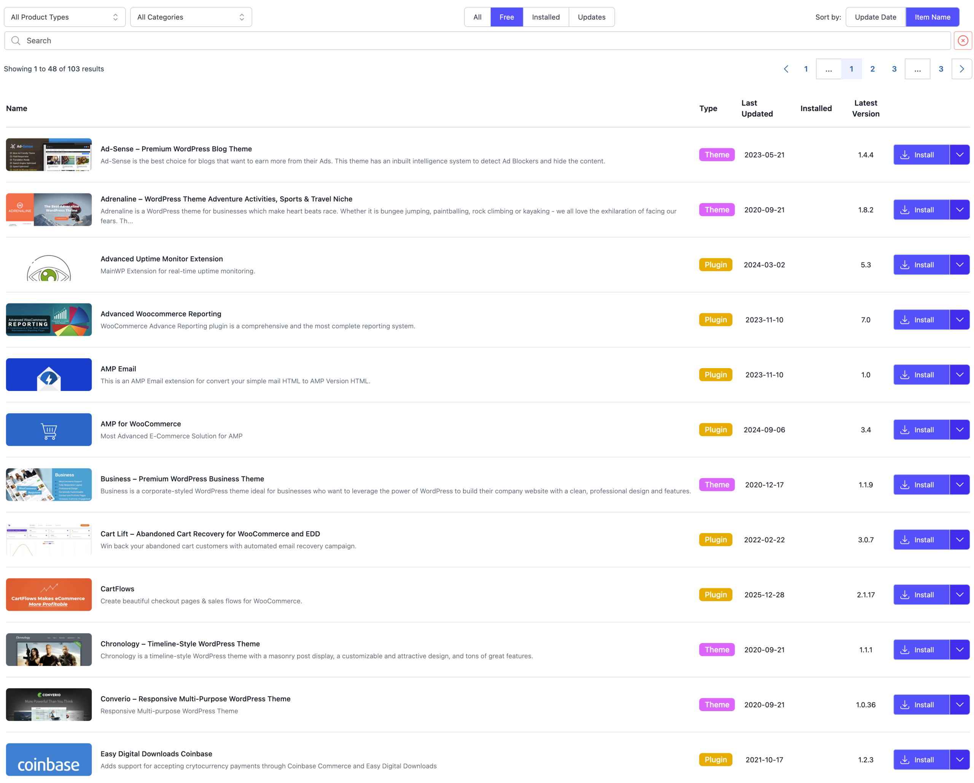Select the Free filter
Screen dimensions: 974x783
pyautogui.click(x=506, y=17)
